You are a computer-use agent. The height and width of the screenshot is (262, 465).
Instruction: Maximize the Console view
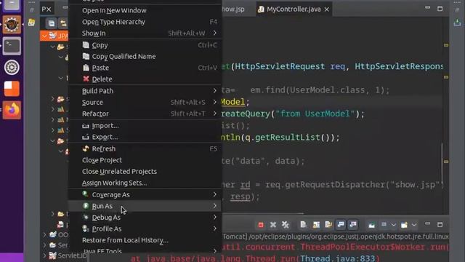click(440, 225)
